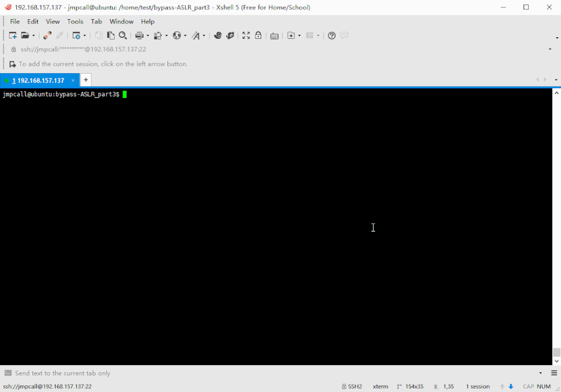Viewport: 561px width, 392px height.
Task: Click the Copy icon in toolbar
Action: (98, 35)
